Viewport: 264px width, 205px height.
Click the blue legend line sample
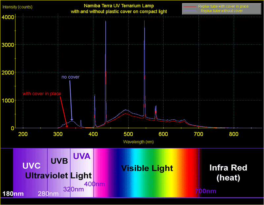190,11
